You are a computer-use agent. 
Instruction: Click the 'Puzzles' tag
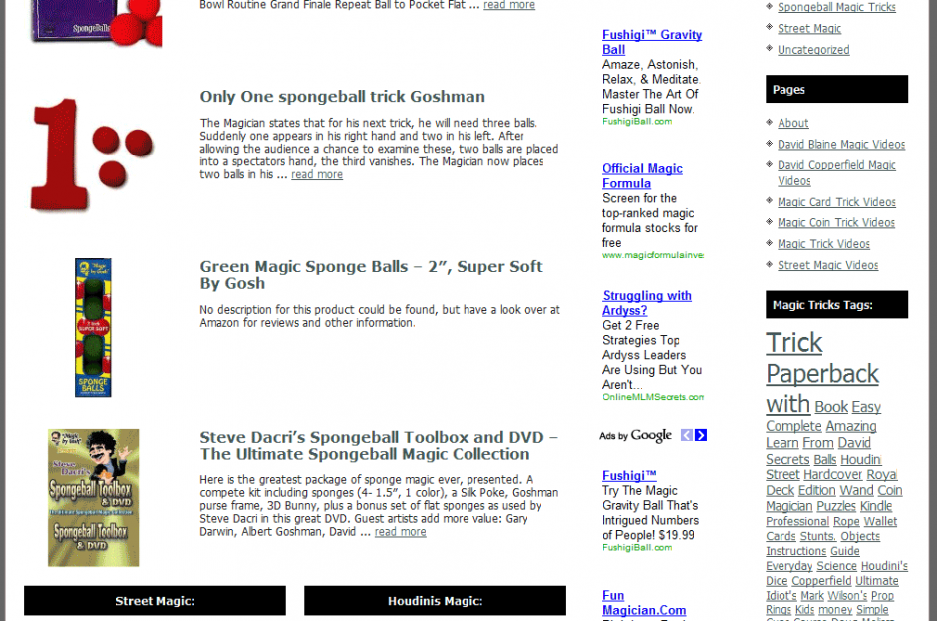836,506
